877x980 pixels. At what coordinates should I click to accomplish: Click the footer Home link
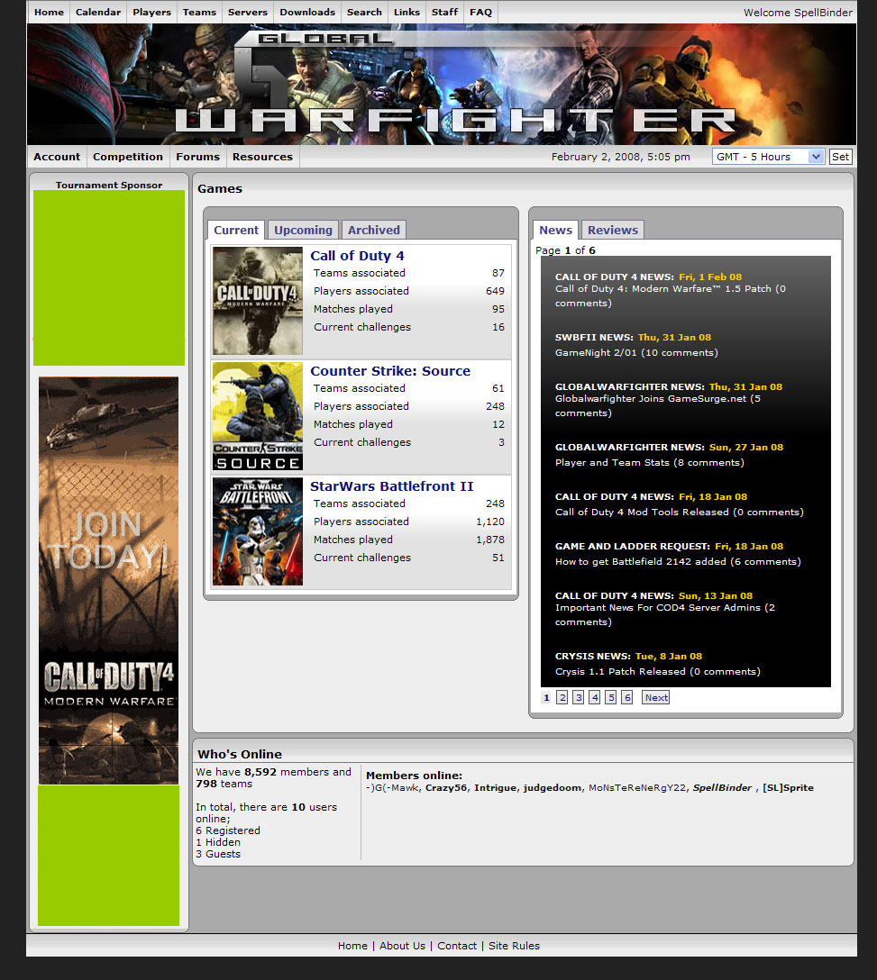coord(352,946)
